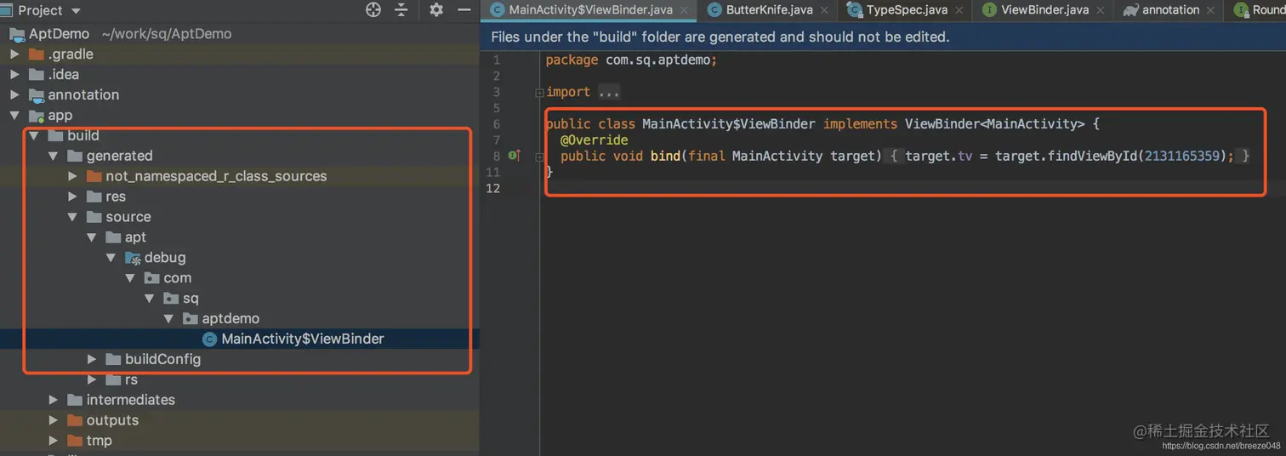The image size is (1286, 456).
Task: Close the TypeSpec.java tab
Action: [x=959, y=10]
